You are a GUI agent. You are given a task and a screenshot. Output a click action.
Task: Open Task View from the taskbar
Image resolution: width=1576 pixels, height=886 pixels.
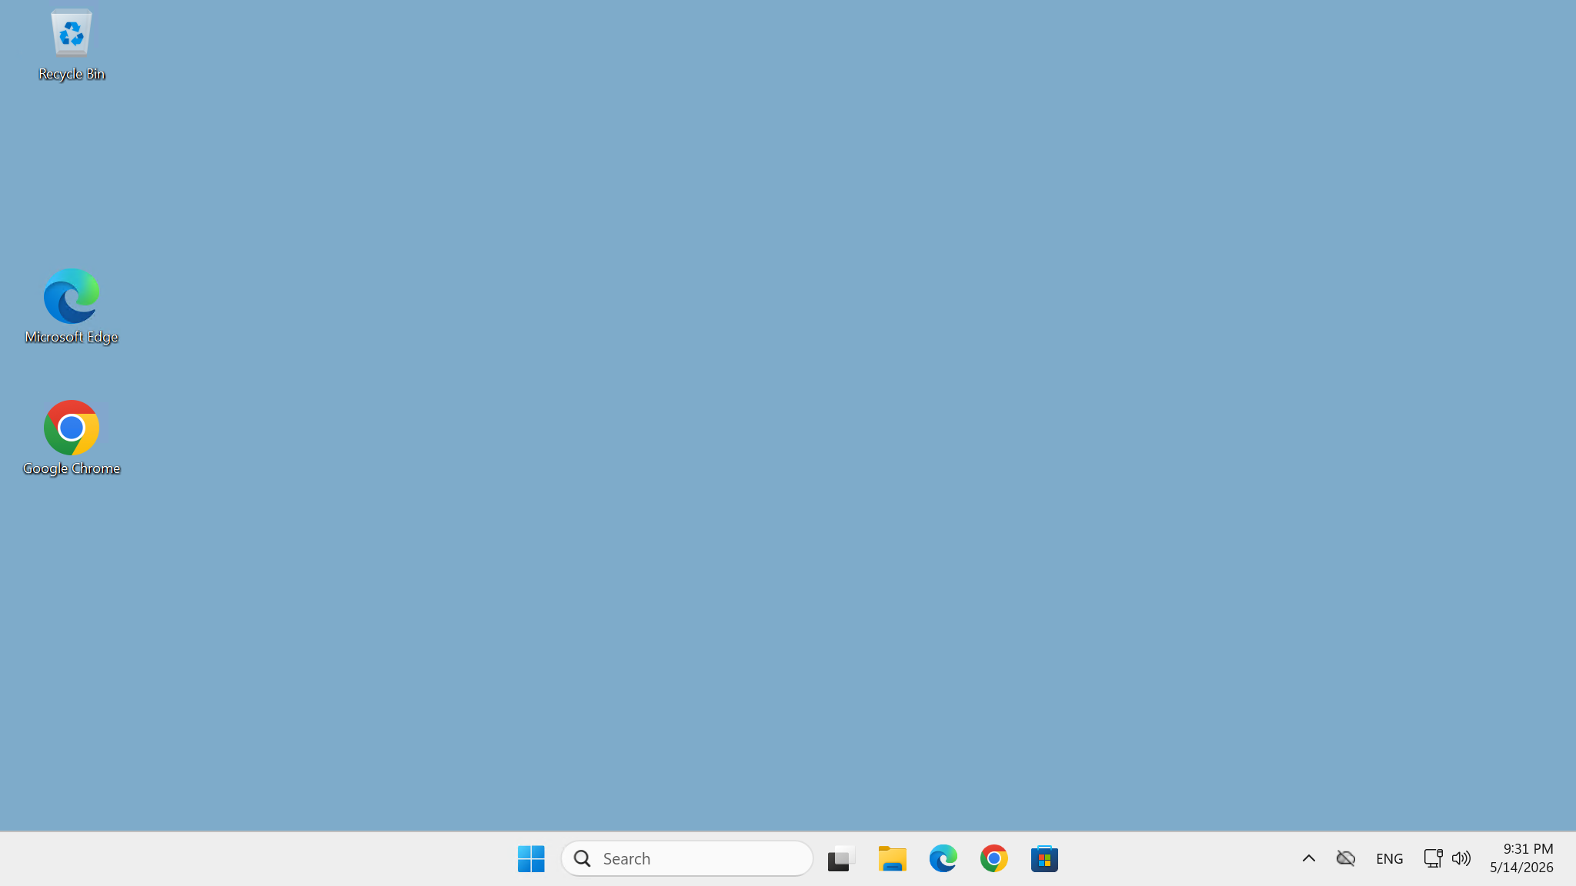point(841,858)
